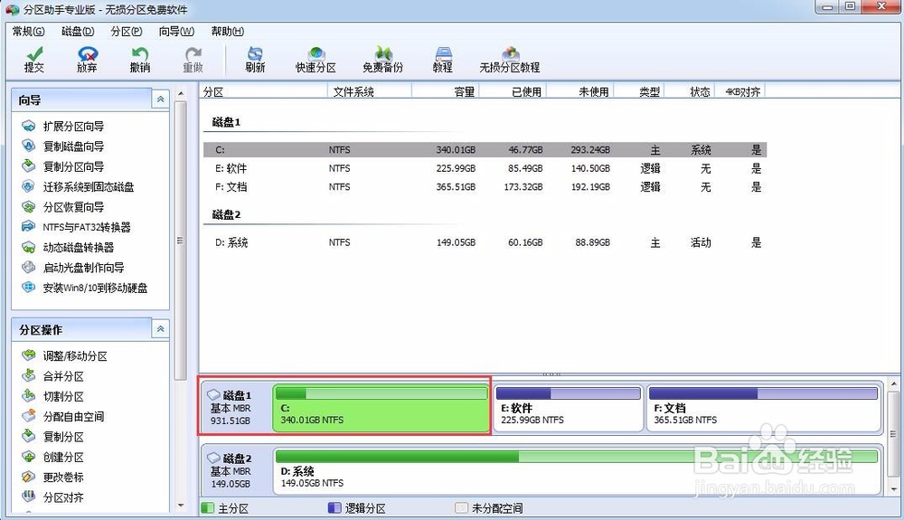Choose 分区对齐 operation
Image resolution: width=904 pixels, height=520 pixels.
click(53, 497)
